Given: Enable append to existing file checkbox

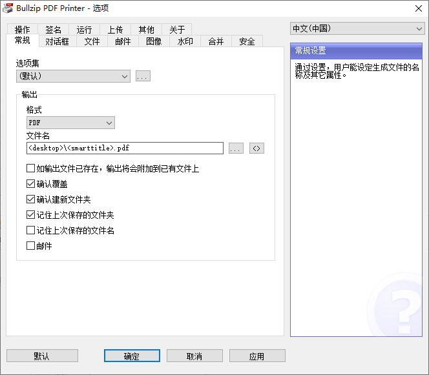Looking at the screenshot, I should 30,168.
